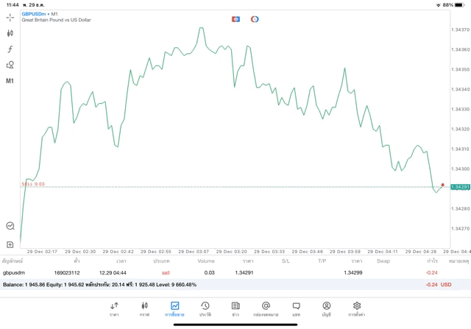This screenshot has width=471, height=329.
Task: Open the Accounts person tab
Action: 326,309
